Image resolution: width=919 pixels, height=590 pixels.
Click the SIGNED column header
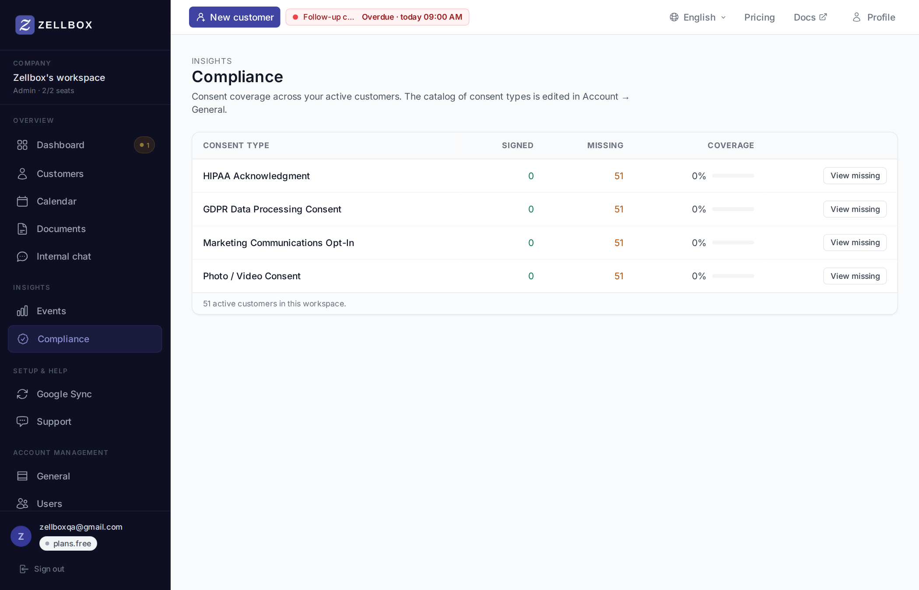click(x=518, y=146)
